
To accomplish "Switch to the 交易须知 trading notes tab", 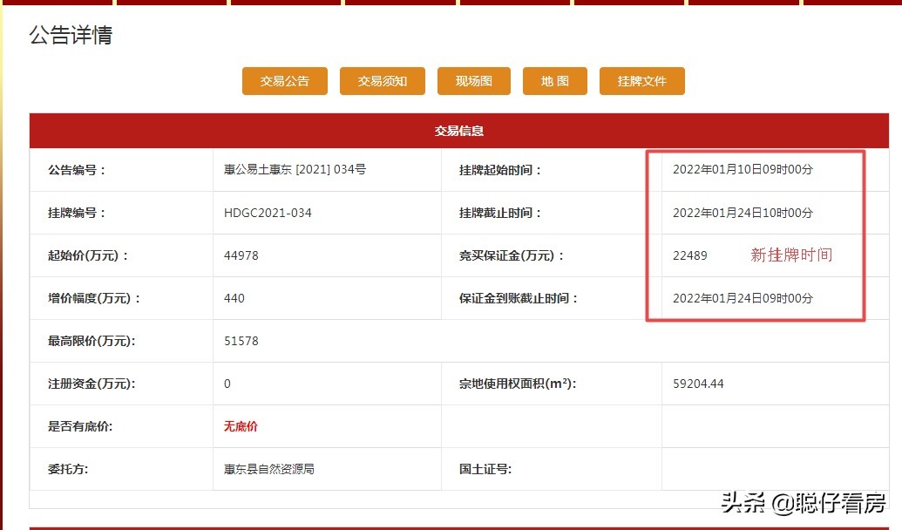I will pos(382,80).
